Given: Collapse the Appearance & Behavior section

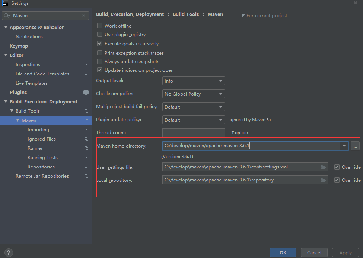Looking at the screenshot, I should coord(6,27).
